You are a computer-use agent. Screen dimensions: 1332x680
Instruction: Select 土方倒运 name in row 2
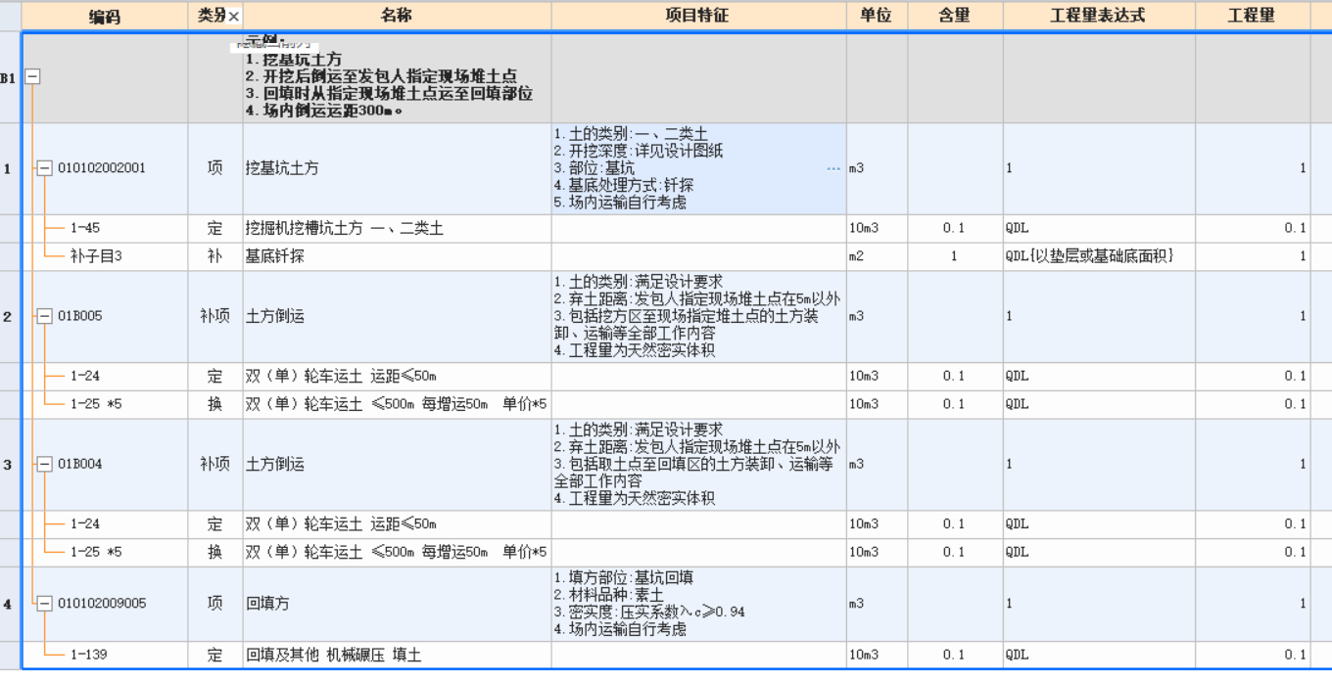click(397, 316)
